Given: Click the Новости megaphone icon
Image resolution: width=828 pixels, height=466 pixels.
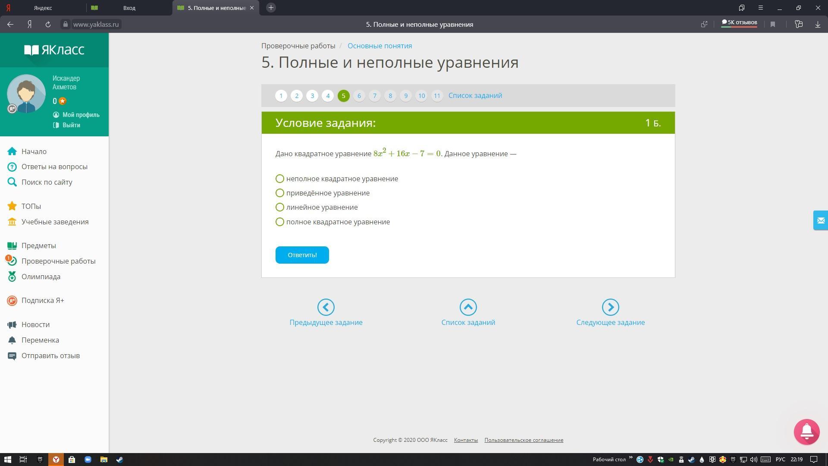Looking at the screenshot, I should [x=12, y=324].
